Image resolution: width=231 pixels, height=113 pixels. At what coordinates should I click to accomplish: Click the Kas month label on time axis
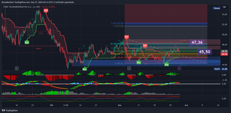[x=120, y=105]
